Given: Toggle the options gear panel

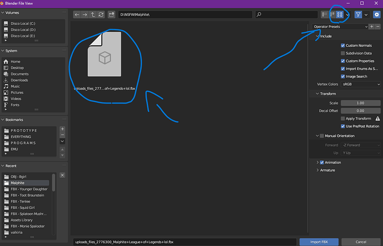Looking at the screenshot, I should click(x=377, y=14).
